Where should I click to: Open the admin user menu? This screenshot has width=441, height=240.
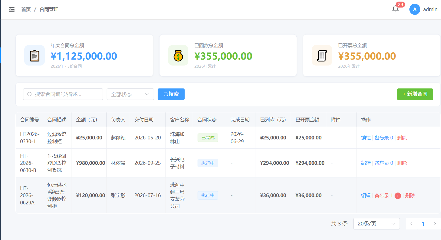coord(430,9)
